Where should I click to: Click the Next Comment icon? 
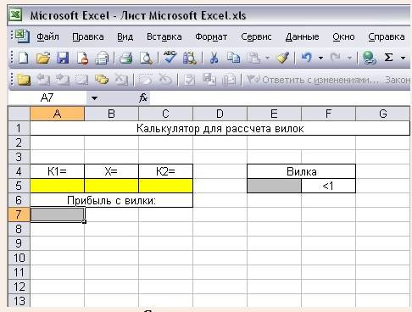[63, 80]
